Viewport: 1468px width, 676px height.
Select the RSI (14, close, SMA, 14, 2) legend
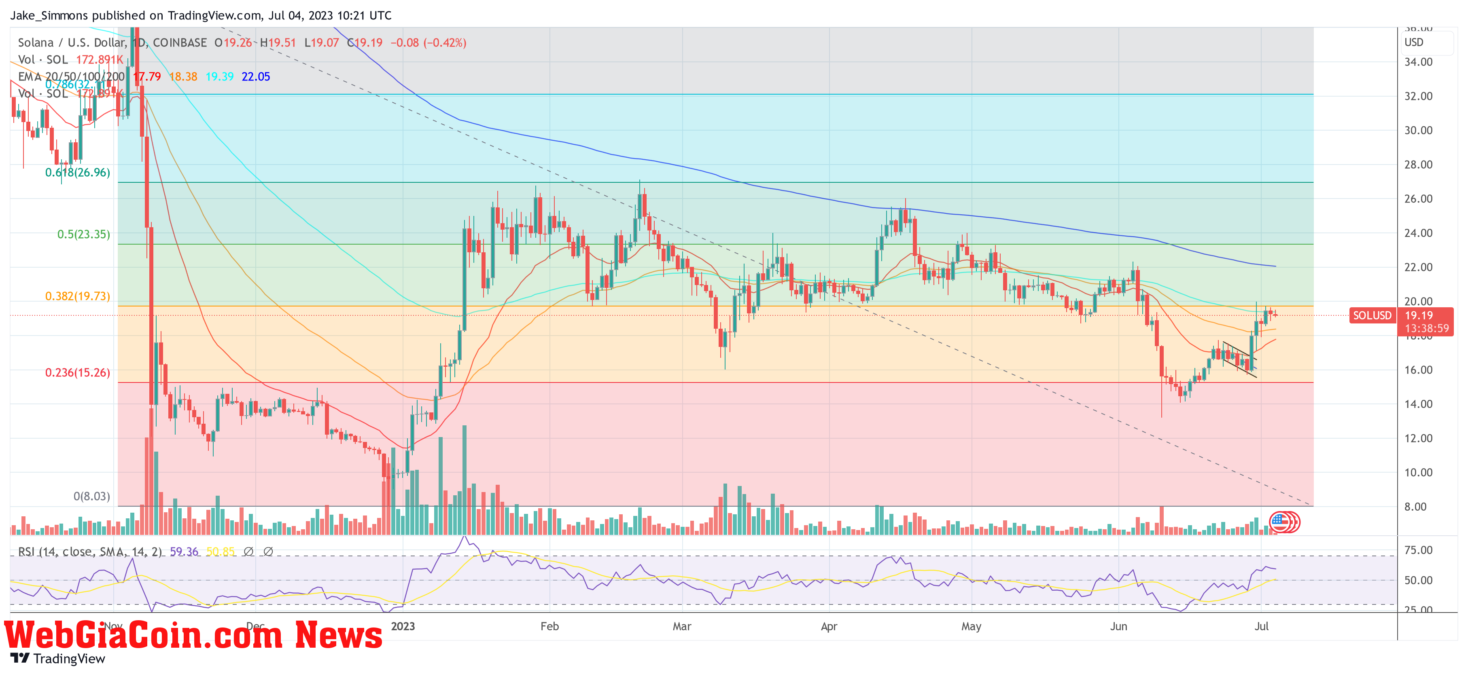[x=90, y=551]
